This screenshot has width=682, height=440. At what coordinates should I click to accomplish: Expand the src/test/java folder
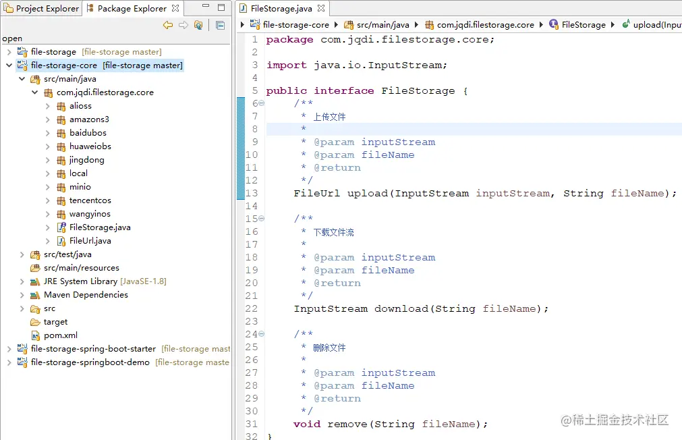22,254
